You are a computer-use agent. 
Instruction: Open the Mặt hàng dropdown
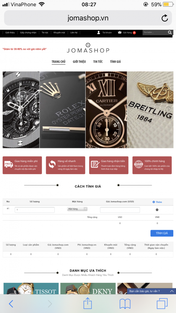pyautogui.click(x=77, y=209)
